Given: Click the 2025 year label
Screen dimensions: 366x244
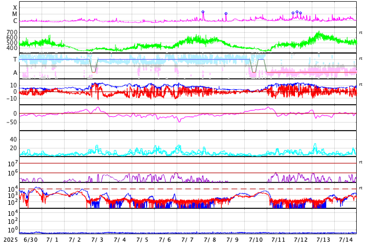Looking at the screenshot, I should (x=10, y=240).
